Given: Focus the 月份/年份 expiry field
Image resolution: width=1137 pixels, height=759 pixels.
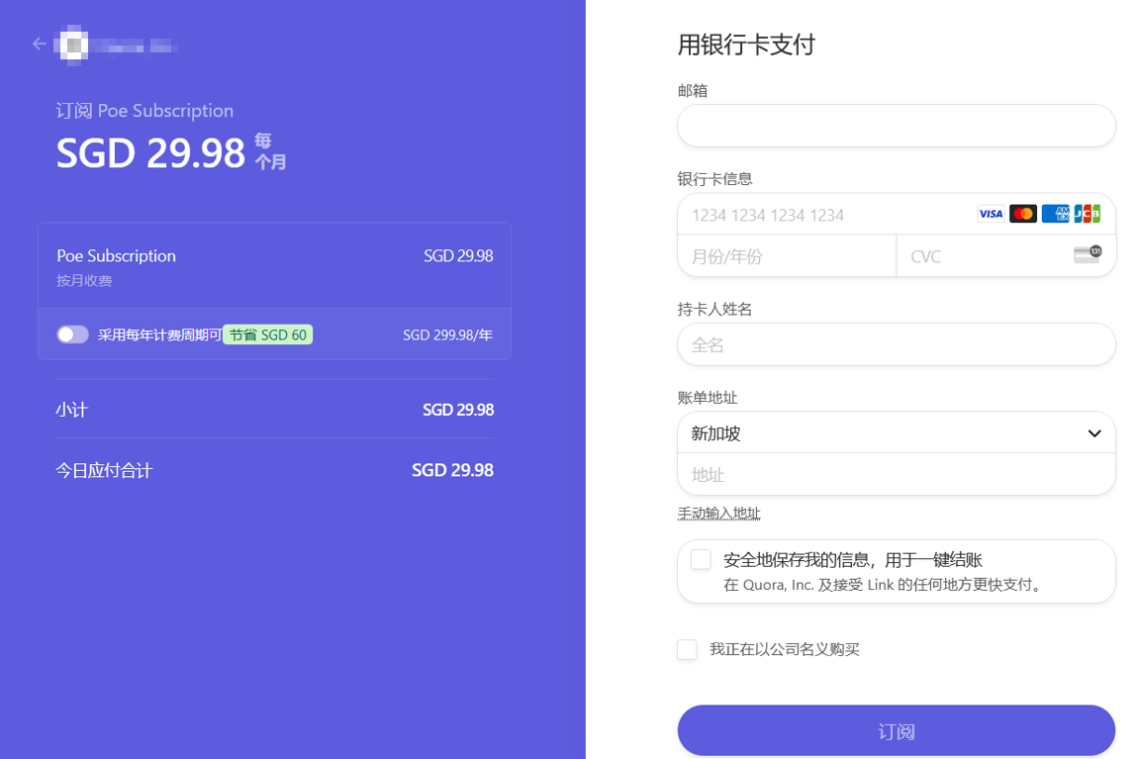Looking at the screenshot, I should (787, 256).
